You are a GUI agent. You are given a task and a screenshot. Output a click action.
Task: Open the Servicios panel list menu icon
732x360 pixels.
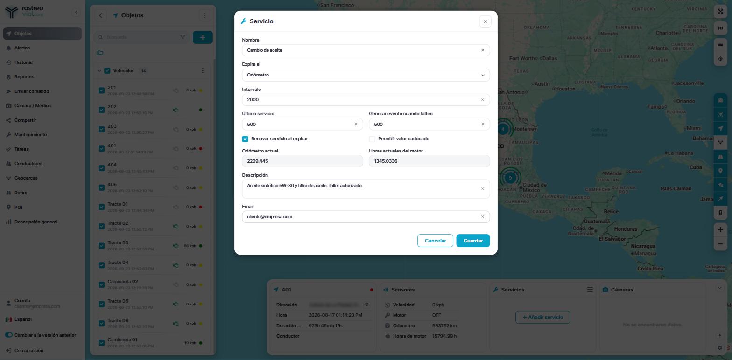(x=590, y=290)
